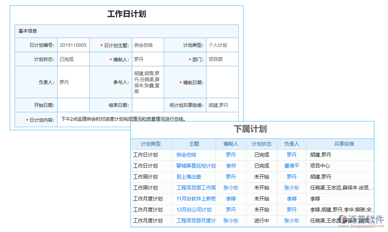Click the empty 编制日期 field
The height and width of the screenshot is (232, 388).
222,82
